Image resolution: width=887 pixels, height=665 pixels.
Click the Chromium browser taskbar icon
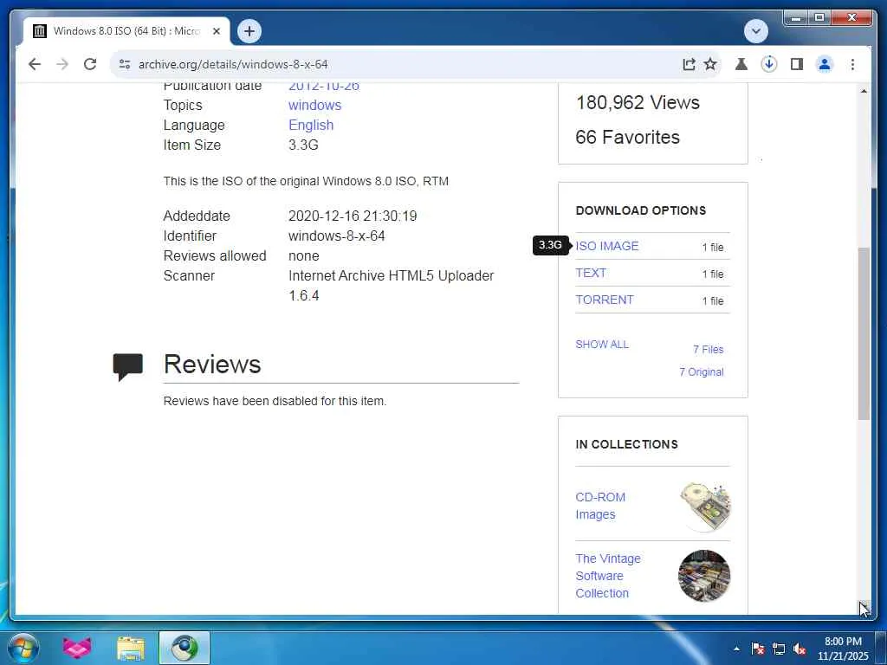point(185,648)
